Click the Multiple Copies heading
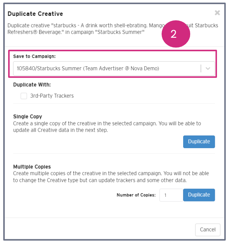This screenshot has height=244, width=230. click(32, 167)
